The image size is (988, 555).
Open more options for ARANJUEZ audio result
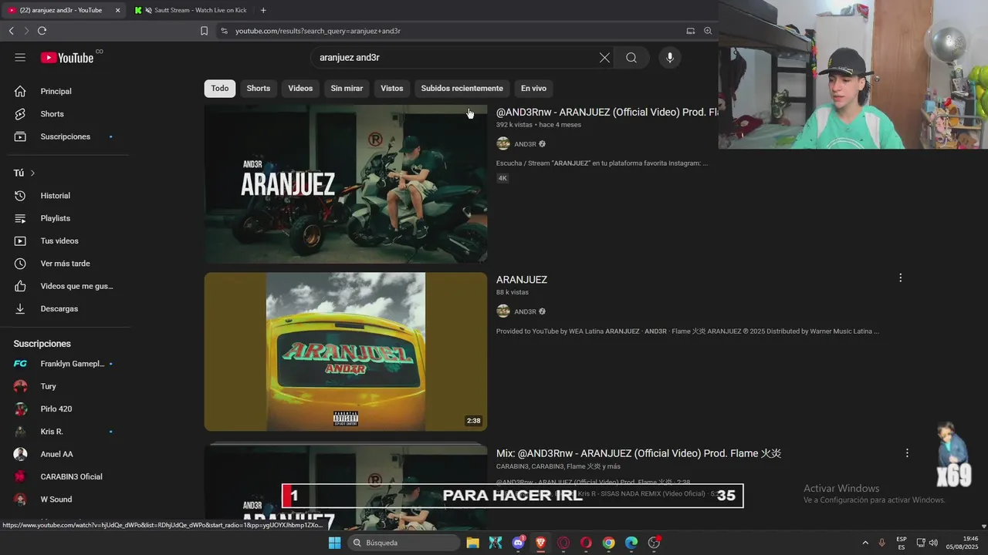[x=900, y=277]
